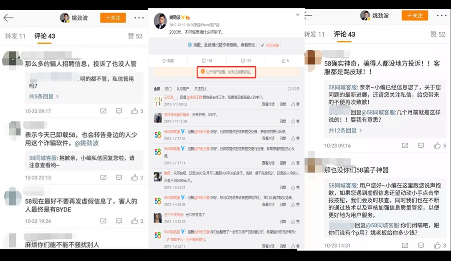Click the comment icon beside 10-23 19:24

(x=119, y=221)
